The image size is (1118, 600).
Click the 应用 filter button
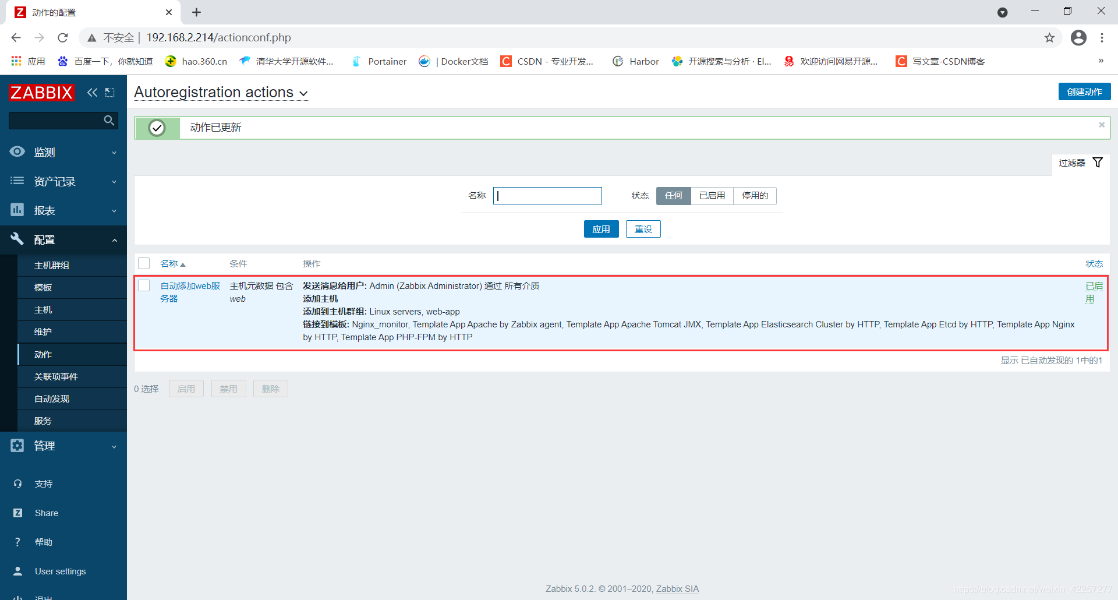[x=601, y=229]
